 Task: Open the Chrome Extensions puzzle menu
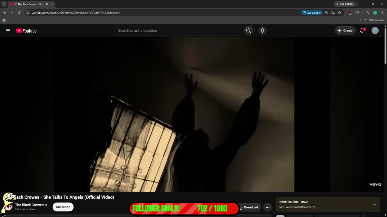click(357, 13)
